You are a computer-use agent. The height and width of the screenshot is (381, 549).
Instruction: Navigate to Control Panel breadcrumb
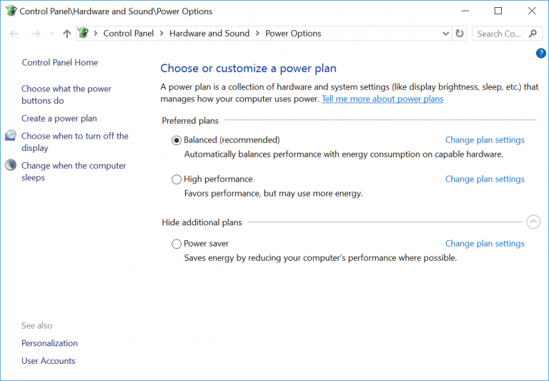tap(128, 34)
